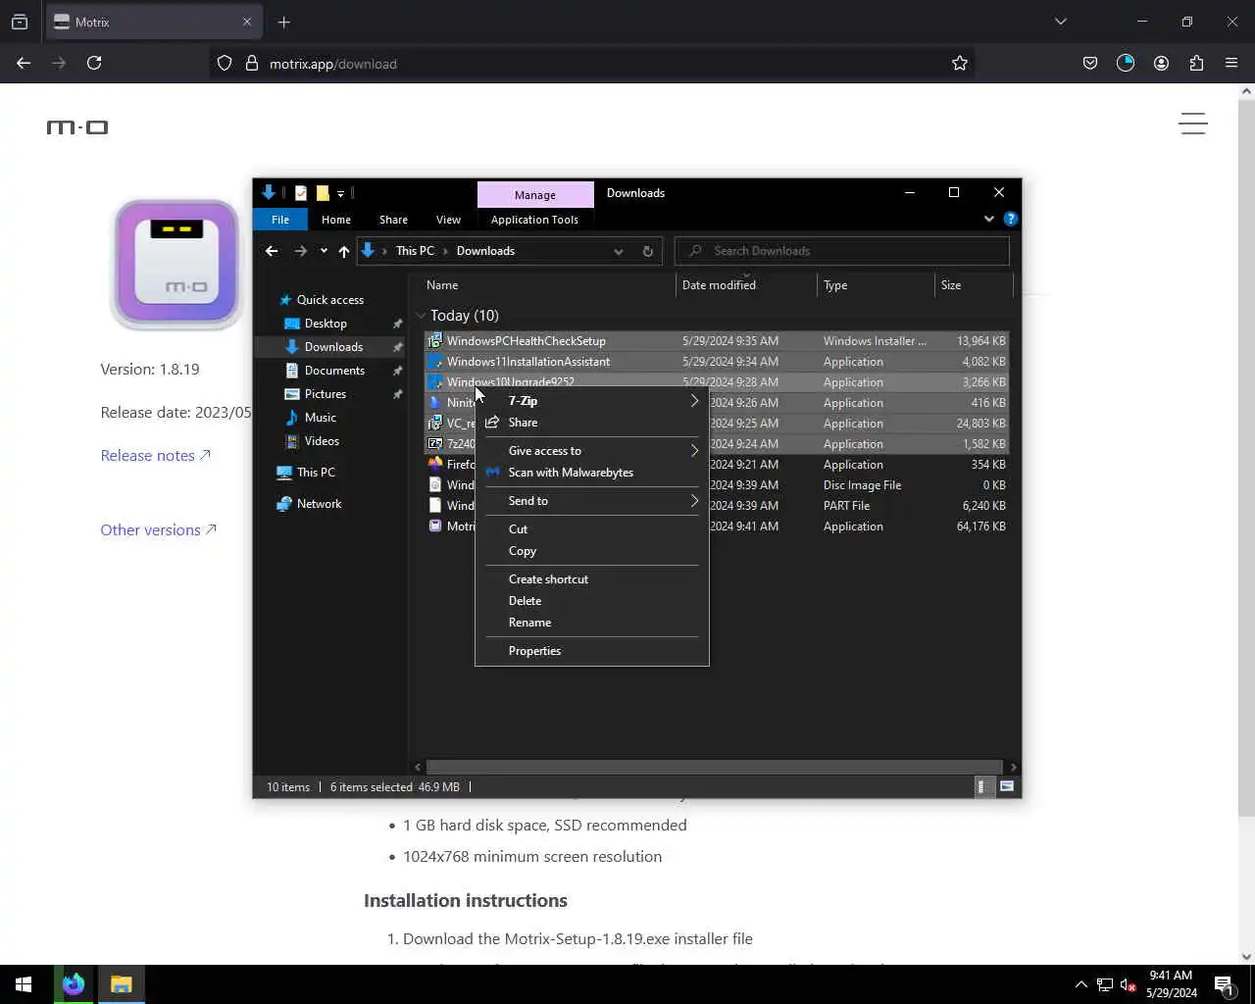The width and height of the screenshot is (1255, 1004).
Task: Click the Motrix app icon image
Action: point(176,263)
